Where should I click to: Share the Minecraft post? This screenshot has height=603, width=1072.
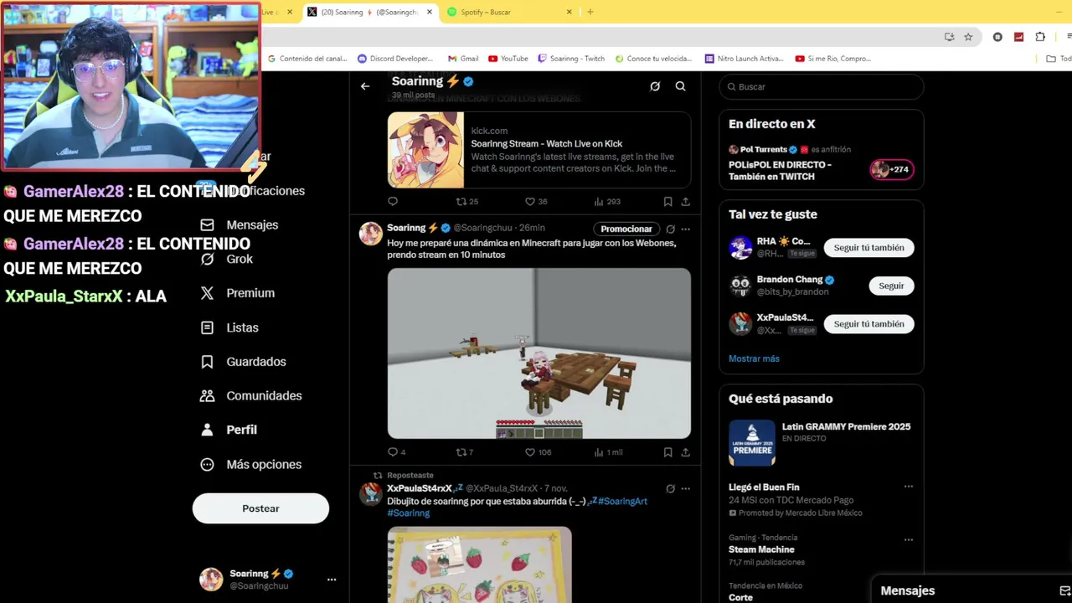pyautogui.click(x=686, y=452)
